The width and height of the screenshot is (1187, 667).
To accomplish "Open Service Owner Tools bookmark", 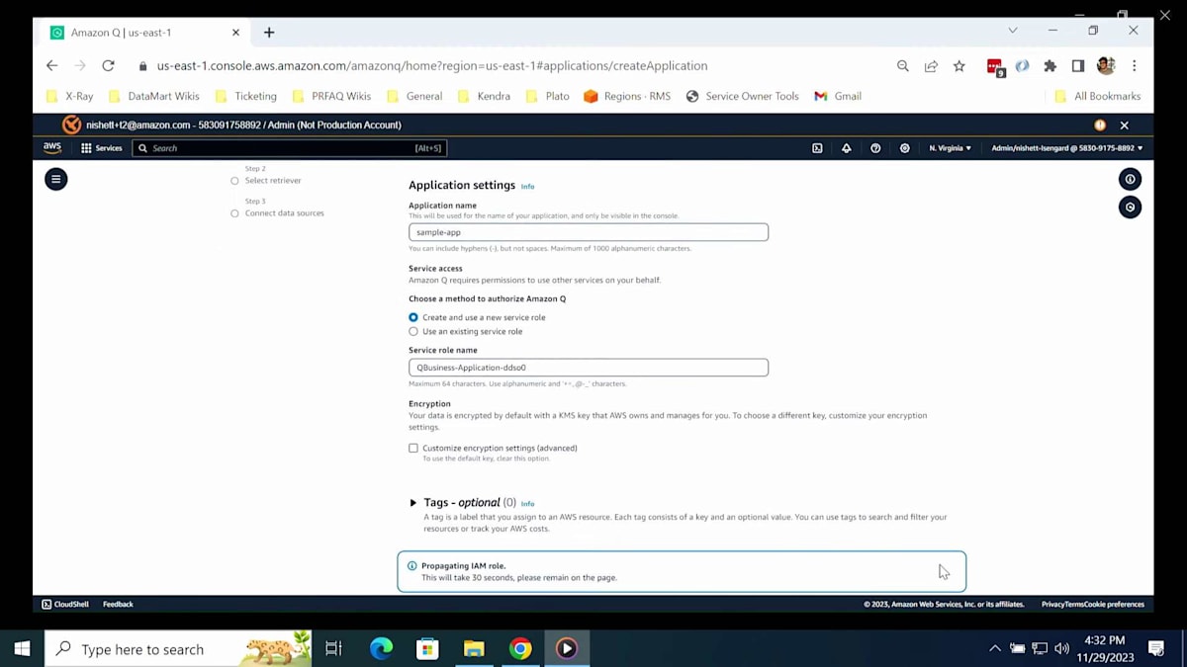I will click(743, 96).
